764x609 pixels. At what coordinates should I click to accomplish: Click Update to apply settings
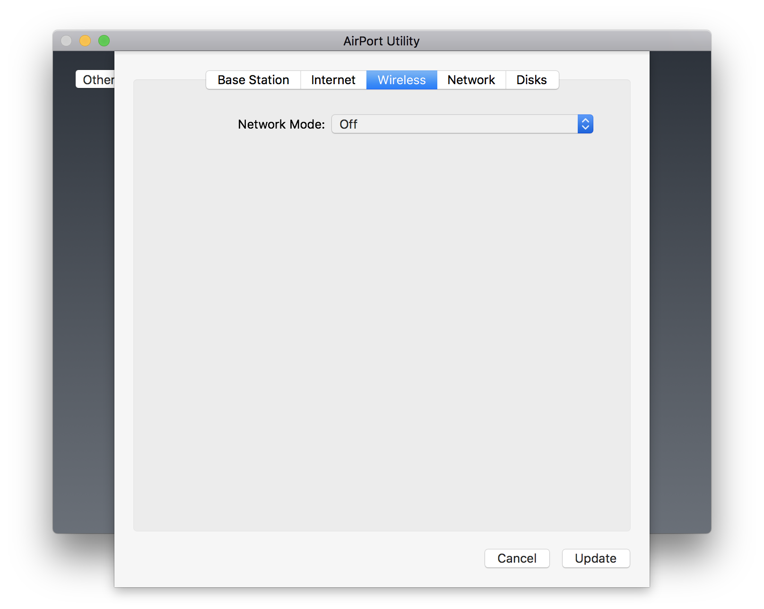point(596,558)
